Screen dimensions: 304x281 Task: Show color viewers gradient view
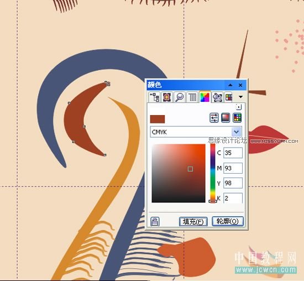pyautogui.click(x=226, y=118)
